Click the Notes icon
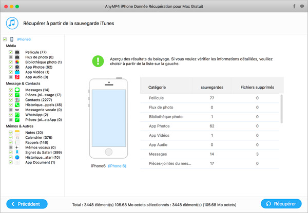 click(x=17, y=133)
